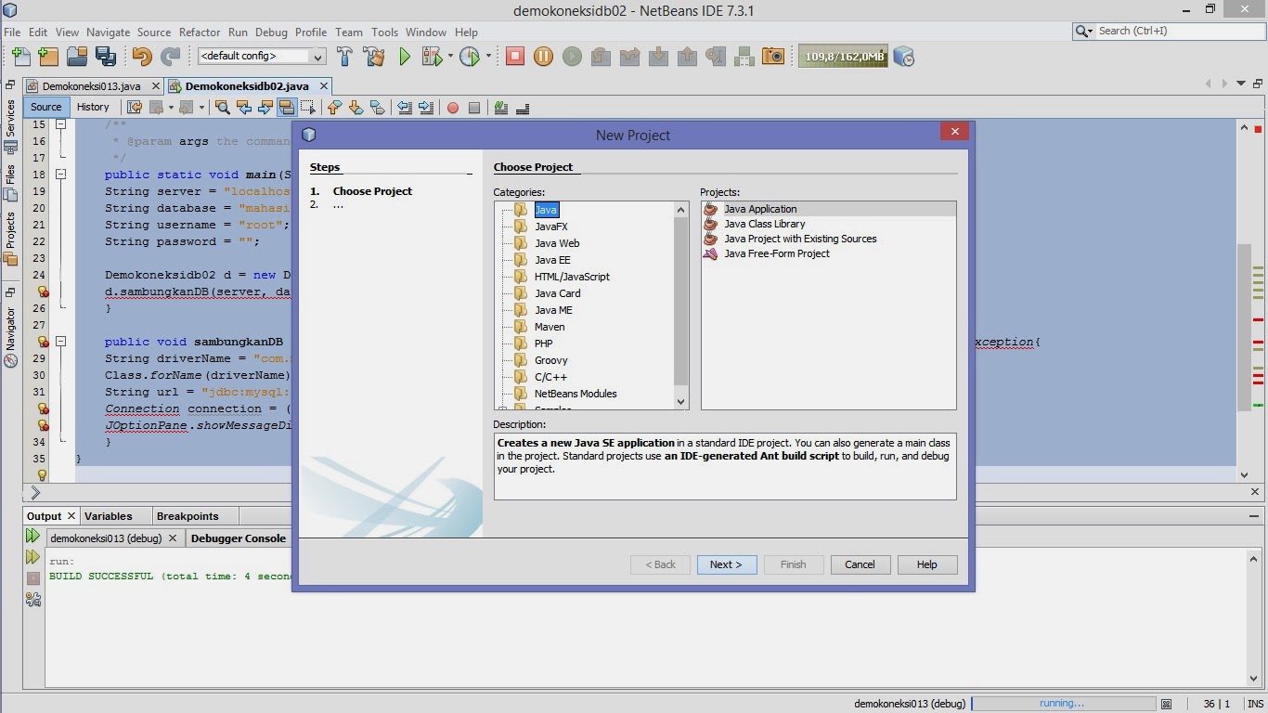Image resolution: width=1268 pixels, height=713 pixels.
Task: Click the search magnifier icon in the search box
Action: pyautogui.click(x=1084, y=32)
